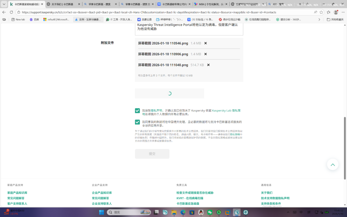Click stock widget 富时中国A50 on taskbar
This screenshot has width=347, height=217.
[14, 212]
